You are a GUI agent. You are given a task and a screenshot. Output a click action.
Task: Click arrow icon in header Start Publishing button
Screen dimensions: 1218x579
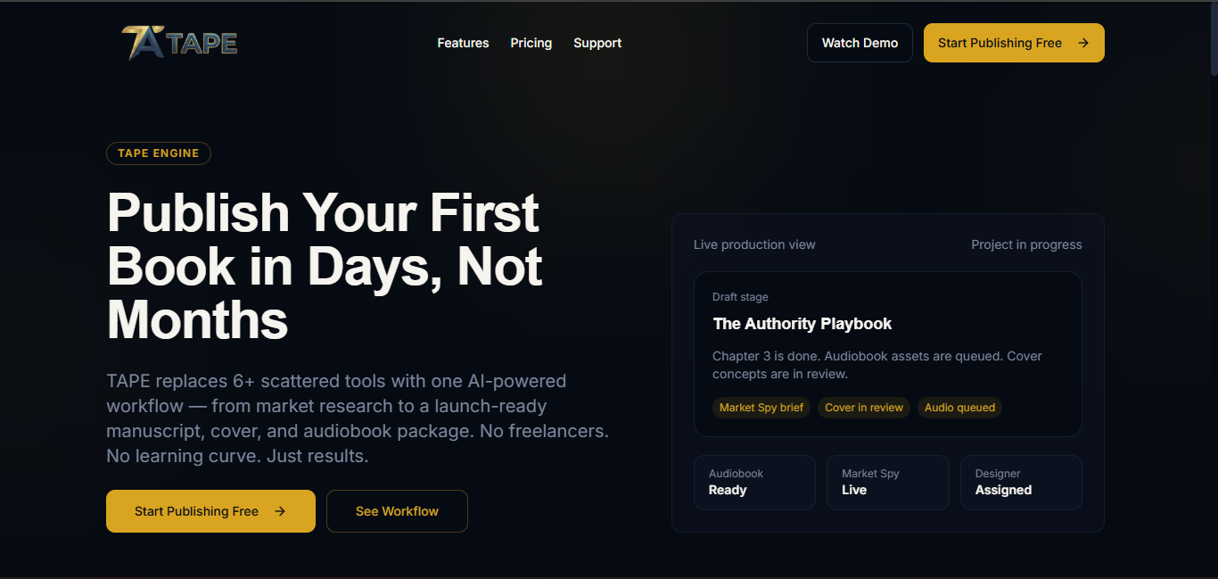point(1083,43)
